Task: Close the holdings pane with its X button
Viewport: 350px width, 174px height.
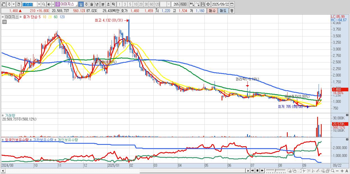Action: click(347, 140)
